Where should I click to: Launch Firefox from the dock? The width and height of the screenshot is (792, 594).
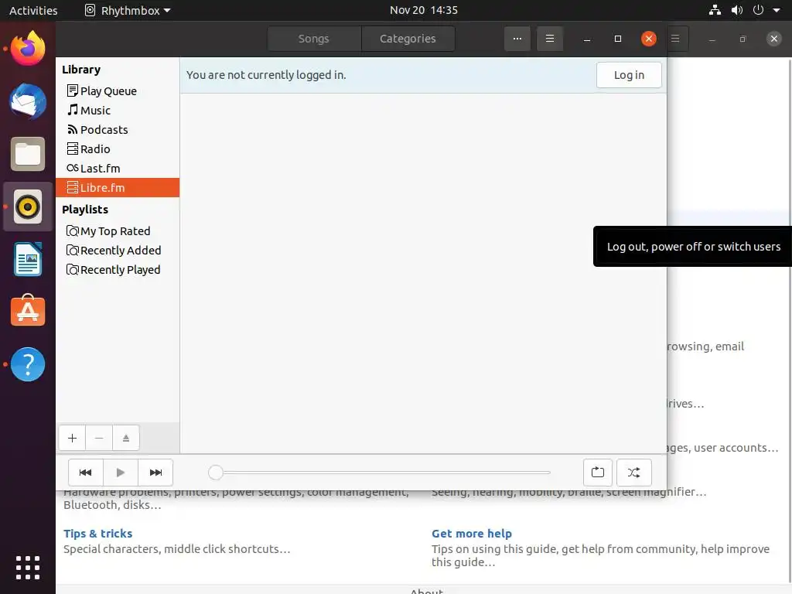28,49
